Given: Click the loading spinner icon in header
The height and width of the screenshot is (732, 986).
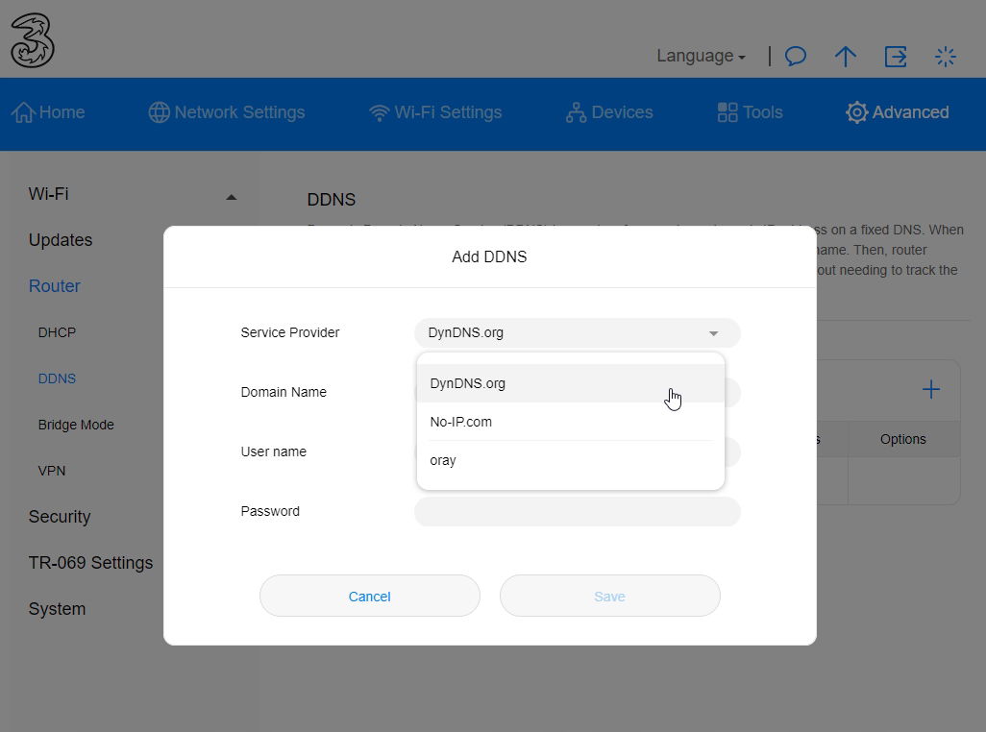Looking at the screenshot, I should click(945, 57).
